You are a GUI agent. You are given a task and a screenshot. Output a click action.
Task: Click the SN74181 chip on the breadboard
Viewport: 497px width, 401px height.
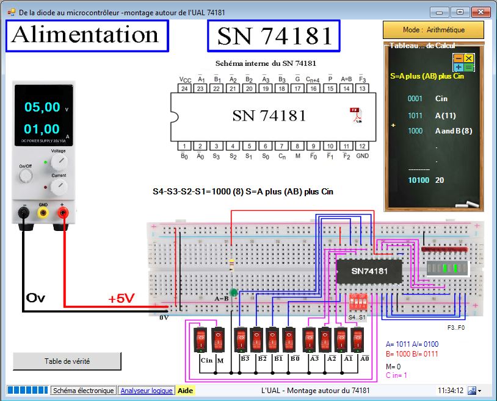click(x=369, y=271)
